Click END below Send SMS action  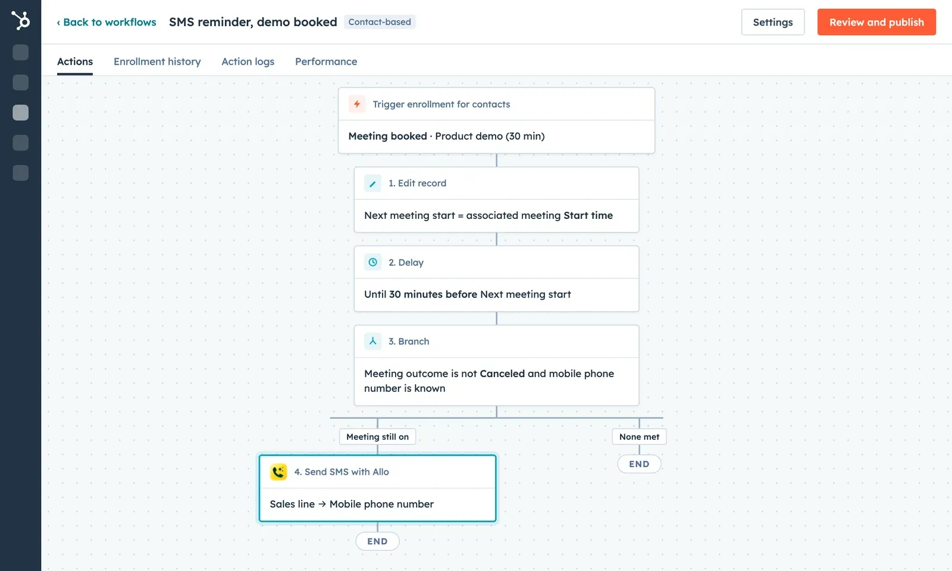tap(377, 541)
